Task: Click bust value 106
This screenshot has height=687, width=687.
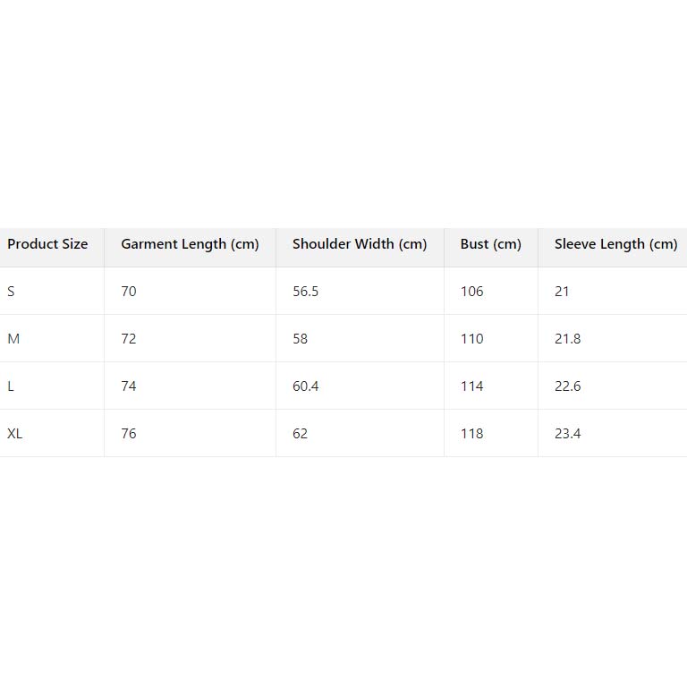Action: tap(471, 292)
